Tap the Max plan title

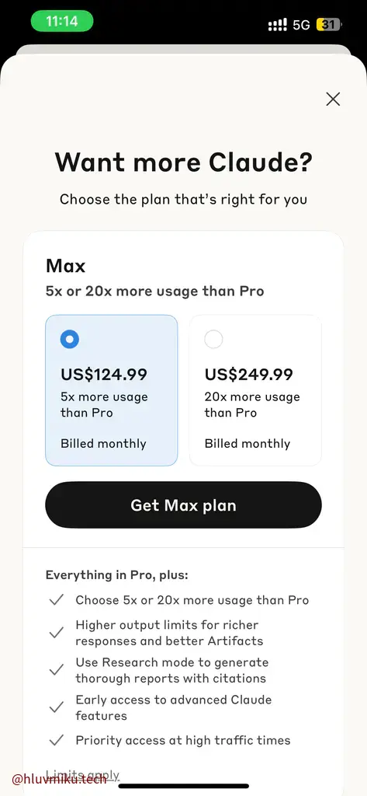(x=65, y=266)
